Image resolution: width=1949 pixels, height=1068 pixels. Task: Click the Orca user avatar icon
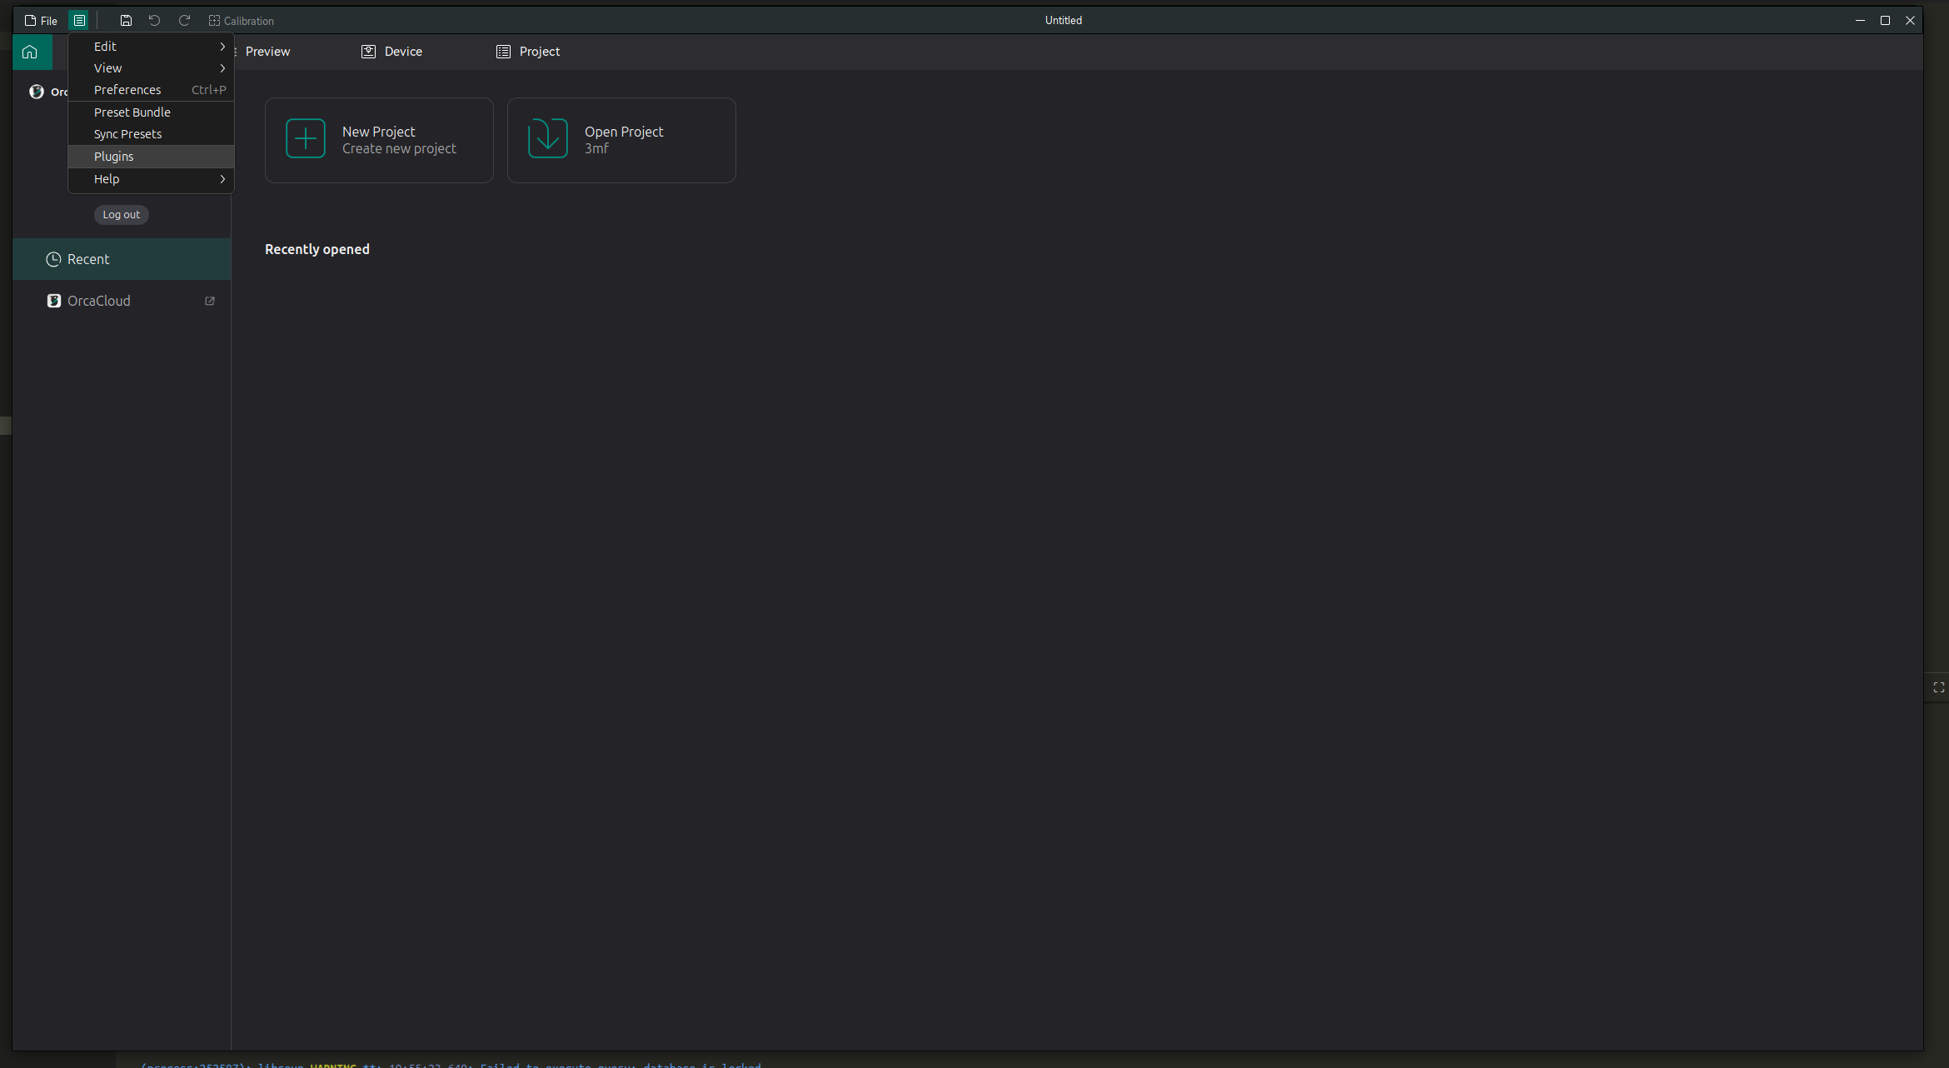click(x=37, y=92)
